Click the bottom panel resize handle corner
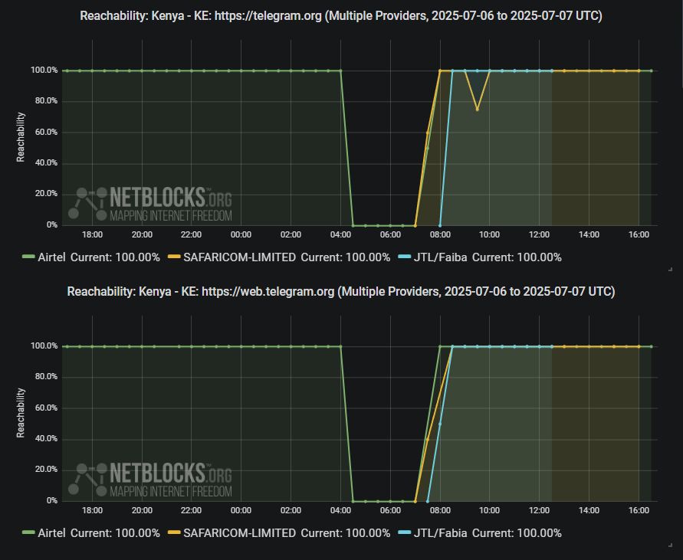Image resolution: width=683 pixels, height=560 pixels. point(671,545)
